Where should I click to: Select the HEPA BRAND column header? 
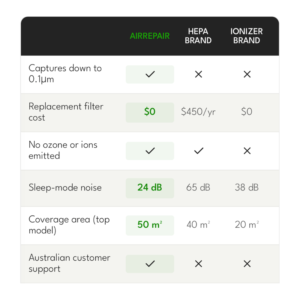pos(198,36)
